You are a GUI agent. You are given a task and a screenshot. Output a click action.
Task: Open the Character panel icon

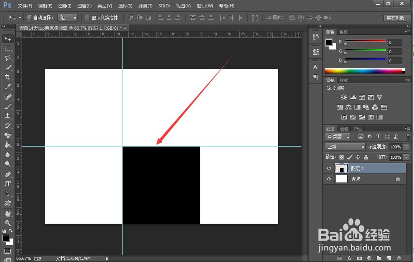315,67
